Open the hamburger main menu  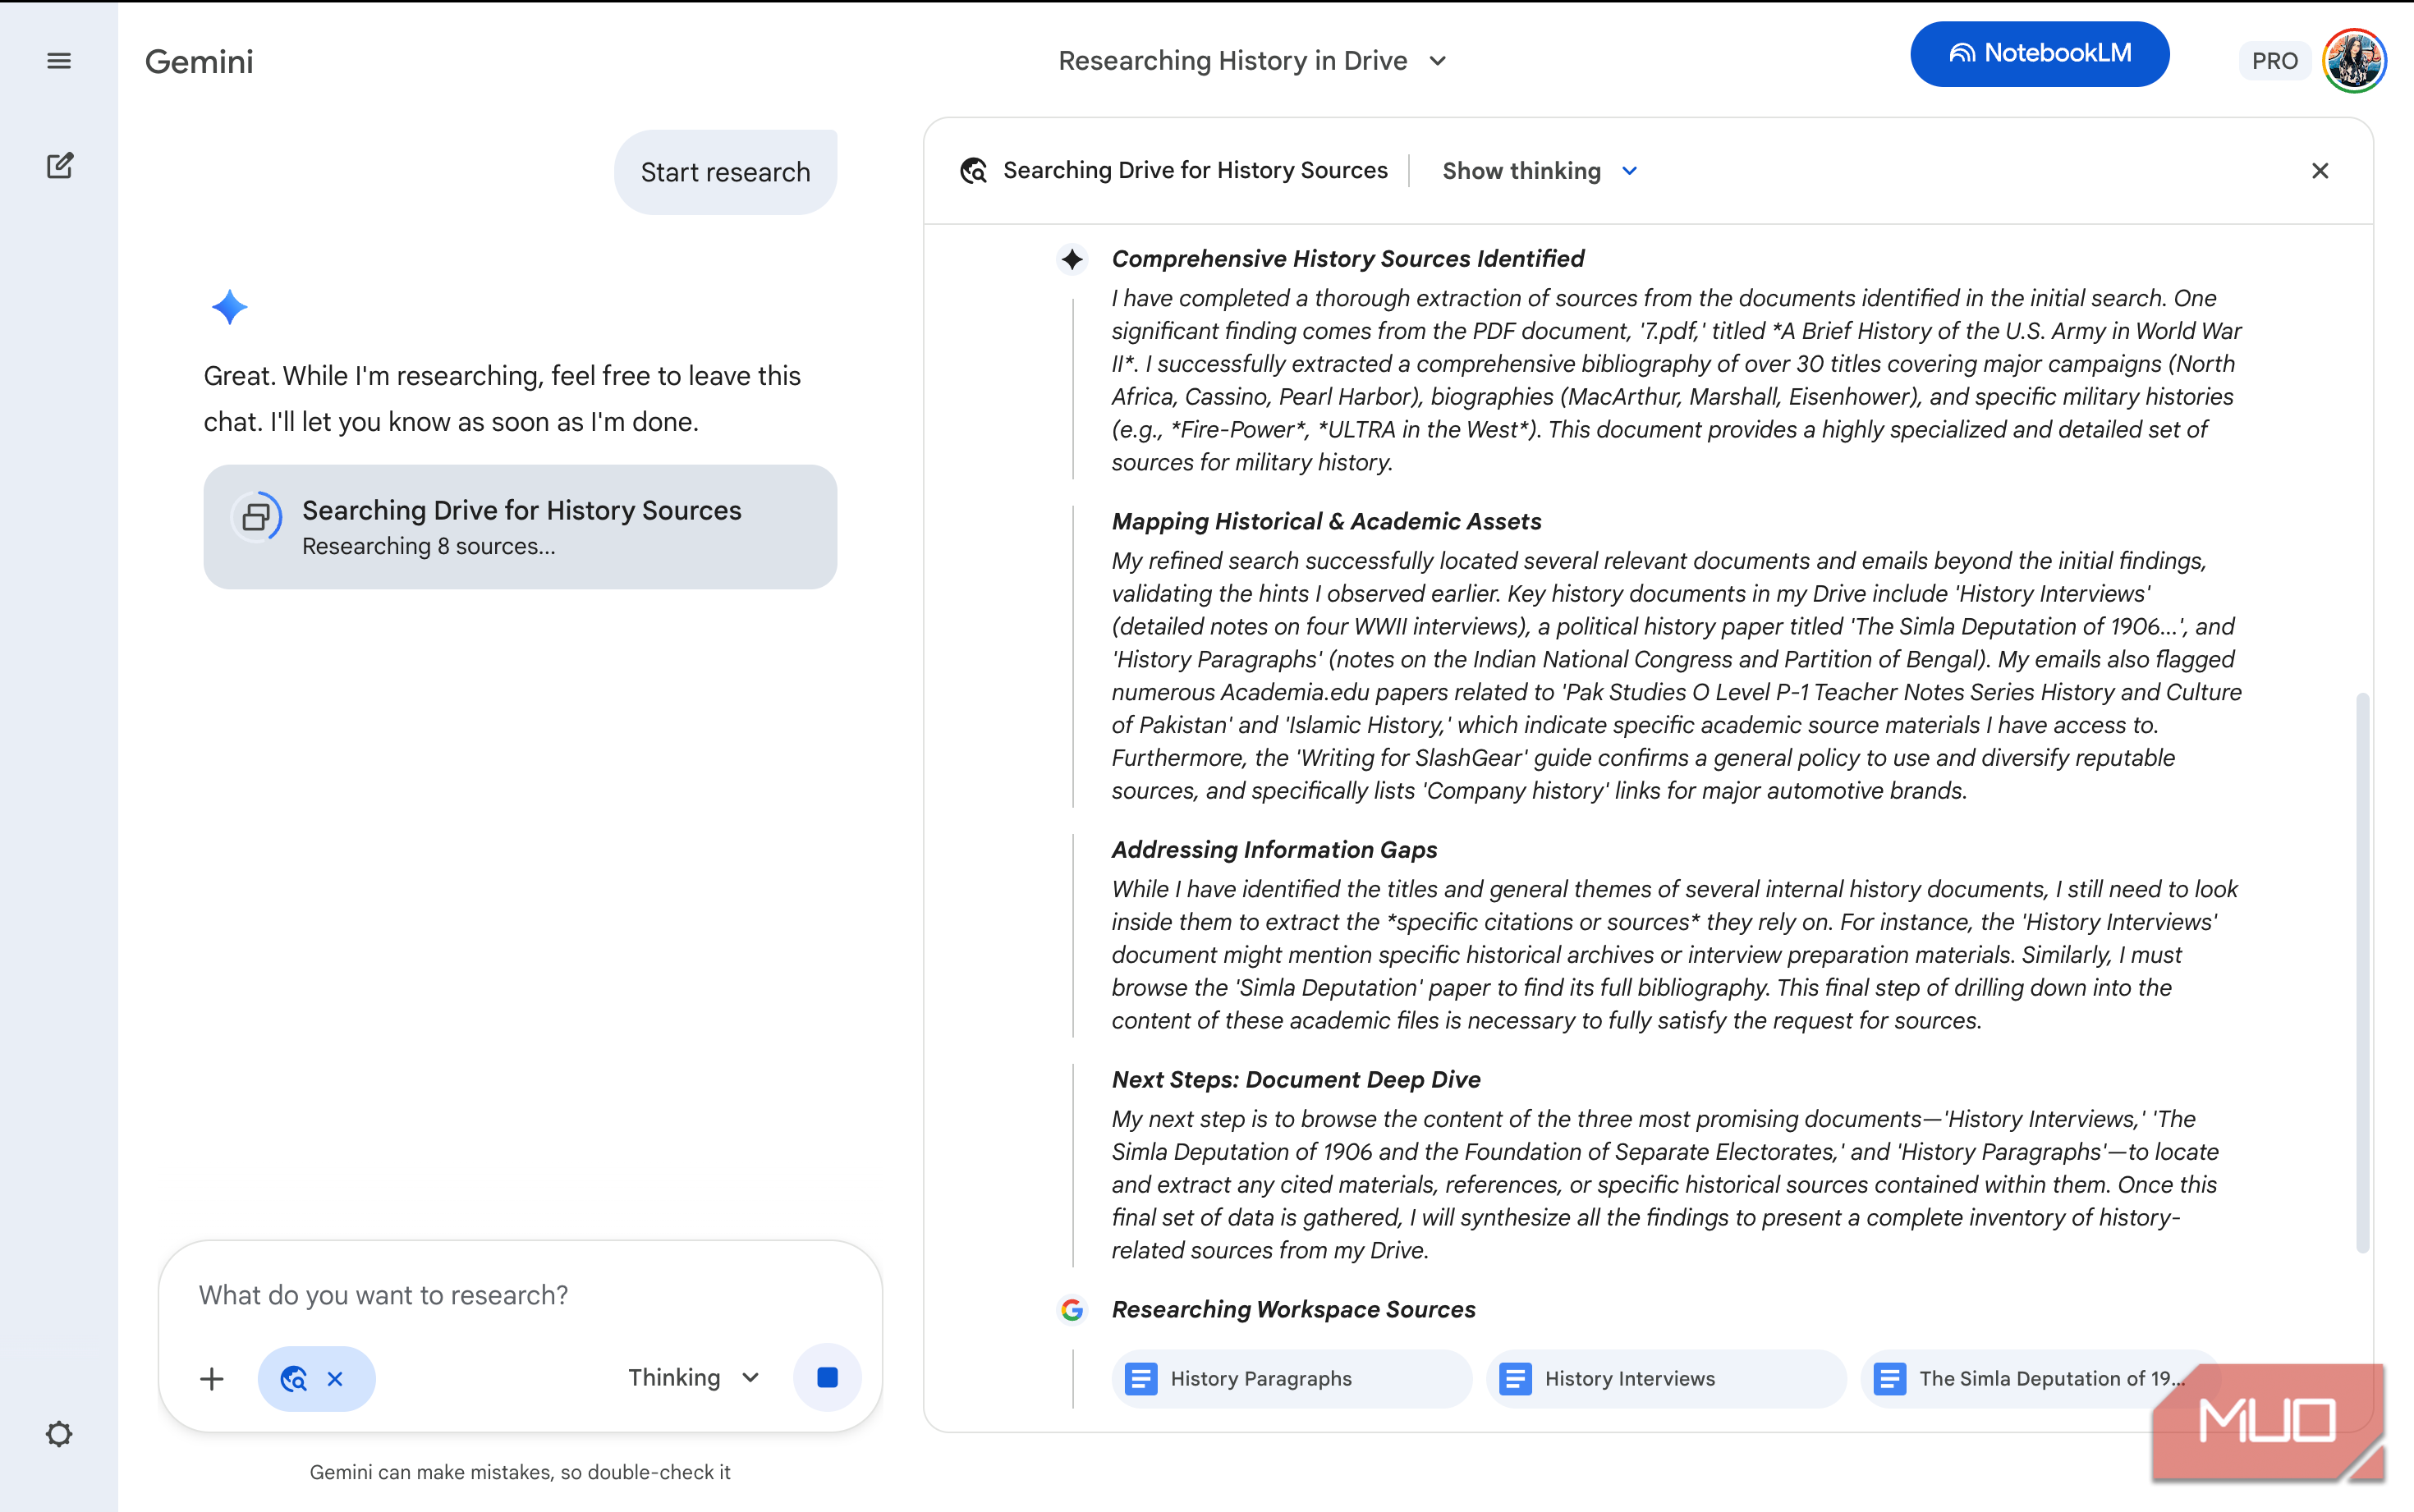click(x=59, y=61)
